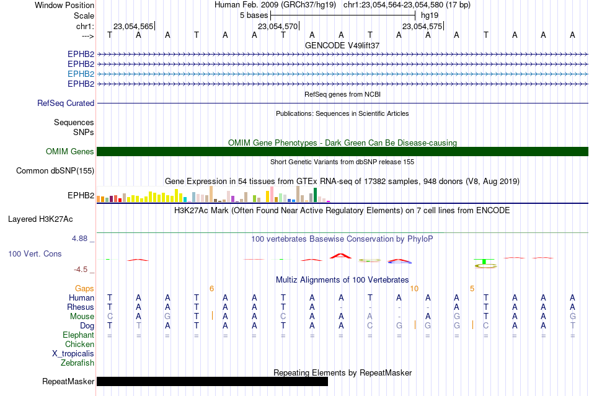Click the RepeatMasker track label
The image size is (589, 396).
pyautogui.click(x=68, y=381)
